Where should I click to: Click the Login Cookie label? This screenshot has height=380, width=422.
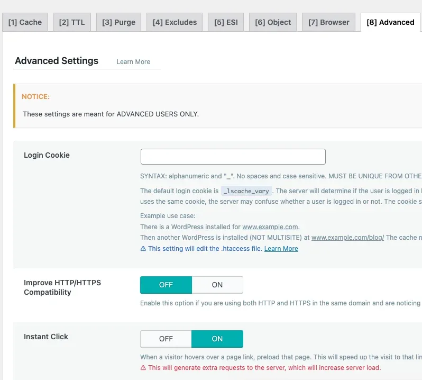pyautogui.click(x=47, y=155)
